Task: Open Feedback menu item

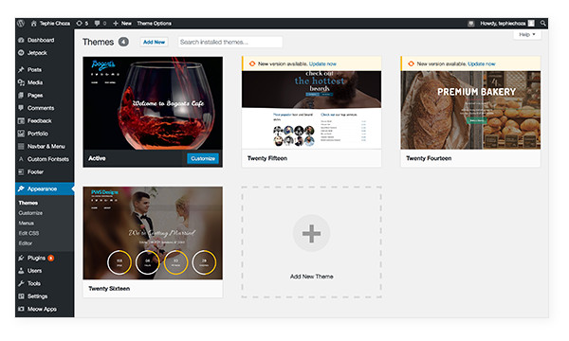Action: 40,120
